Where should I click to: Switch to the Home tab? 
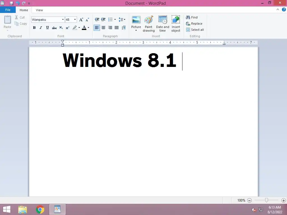(24, 10)
